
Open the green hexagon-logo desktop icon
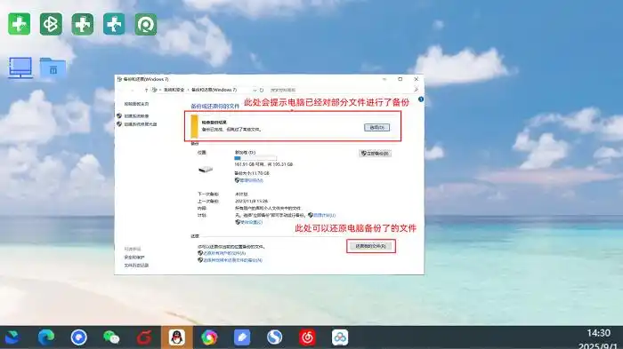coord(51,24)
